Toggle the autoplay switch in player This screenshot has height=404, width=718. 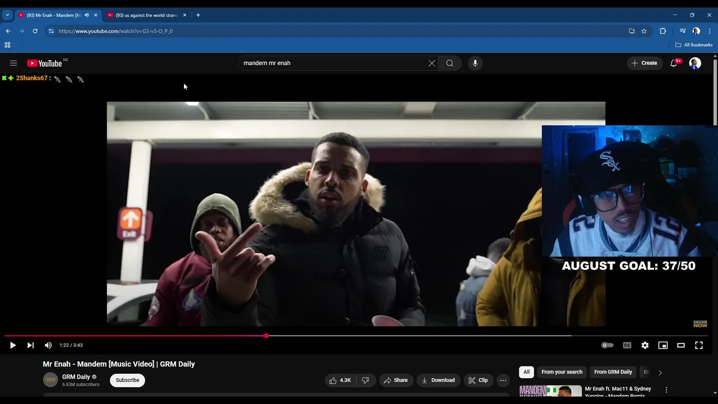point(607,346)
